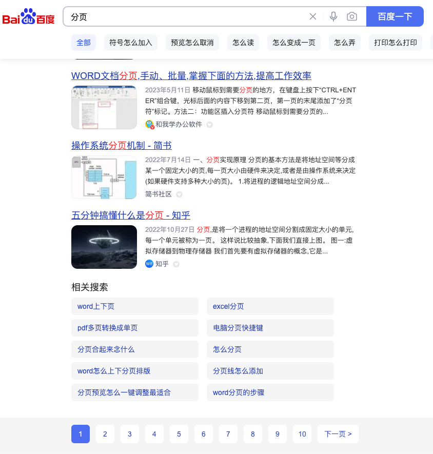The width and height of the screenshot is (433, 454).
Task: Select the 预览怎么取消 filter tab
Action: click(x=192, y=43)
